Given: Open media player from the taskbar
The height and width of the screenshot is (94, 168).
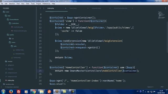Looking at the screenshot, I should pos(26,92).
